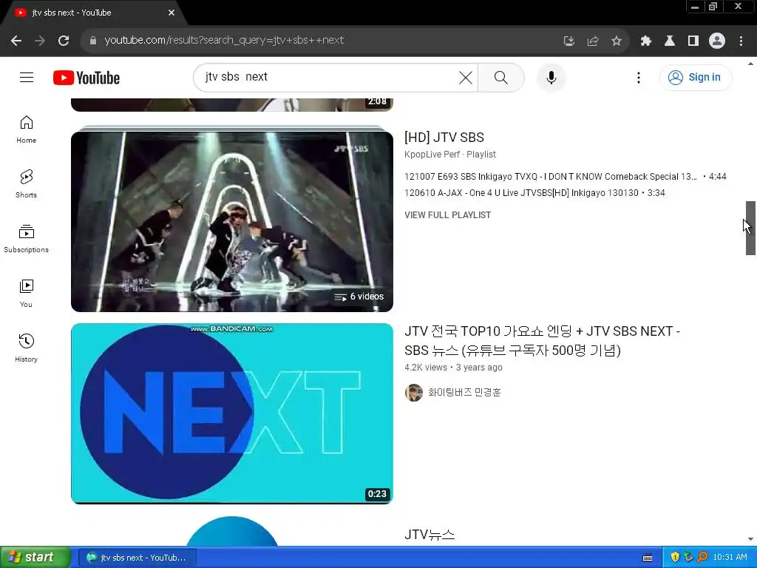The image size is (757, 568).
Task: Open Chrome three-dot menu
Action: [x=741, y=41]
